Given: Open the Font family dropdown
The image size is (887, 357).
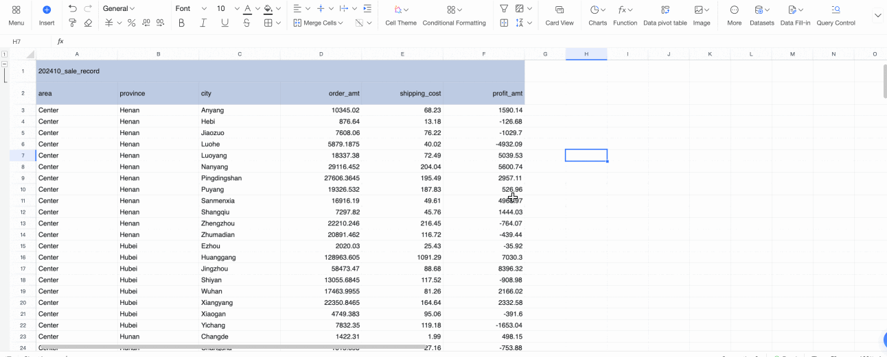Looking at the screenshot, I should (x=191, y=9).
